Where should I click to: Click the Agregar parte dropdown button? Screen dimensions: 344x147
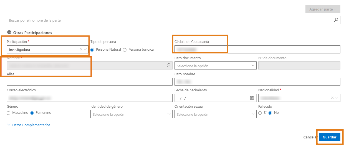322,9
